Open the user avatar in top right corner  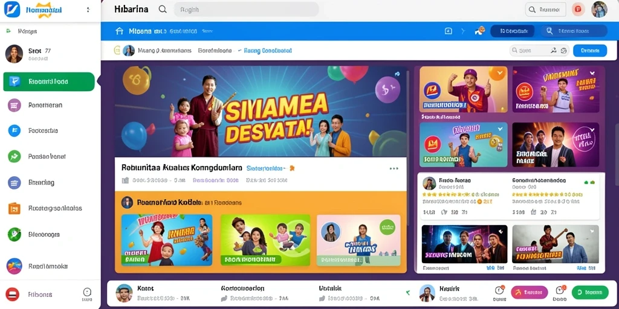click(599, 10)
